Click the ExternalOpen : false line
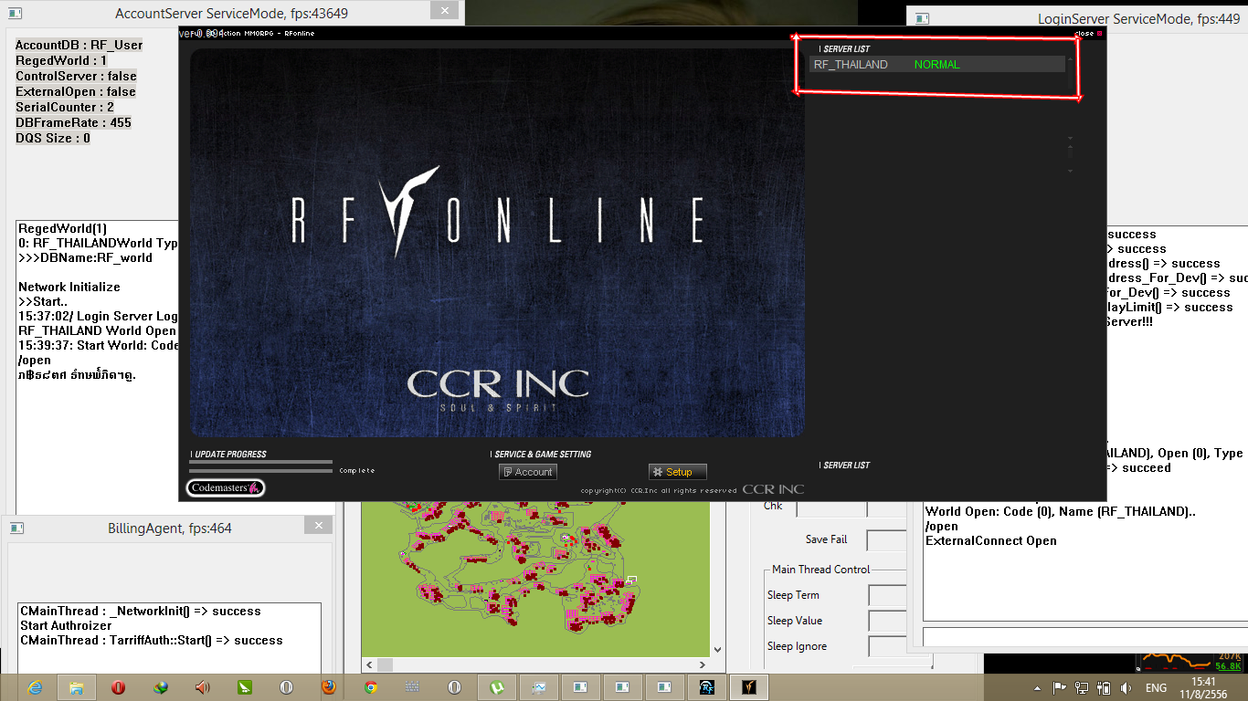 click(x=76, y=91)
